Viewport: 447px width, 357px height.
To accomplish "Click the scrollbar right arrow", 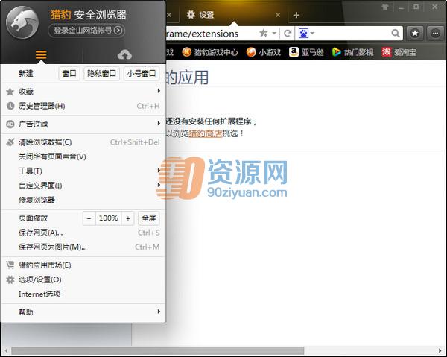I will click(440, 350).
